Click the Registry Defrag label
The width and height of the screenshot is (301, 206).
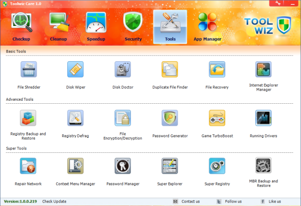click(75, 136)
